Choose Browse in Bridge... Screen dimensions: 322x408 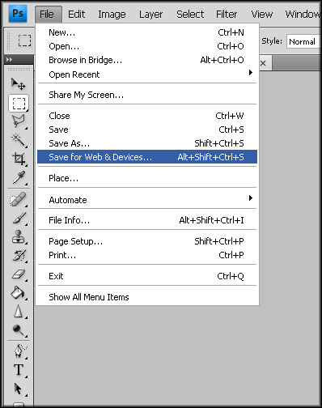pos(147,60)
